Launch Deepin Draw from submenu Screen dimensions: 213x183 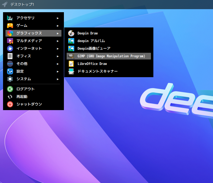[109, 33]
